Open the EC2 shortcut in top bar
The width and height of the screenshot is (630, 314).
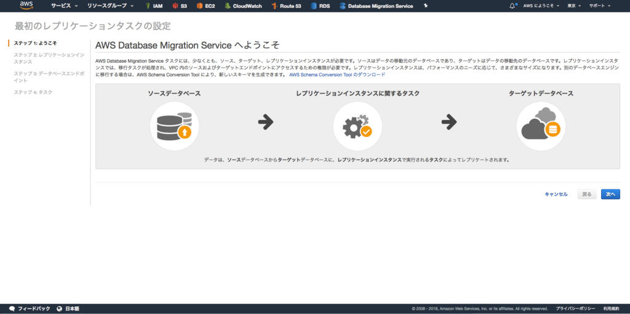205,6
